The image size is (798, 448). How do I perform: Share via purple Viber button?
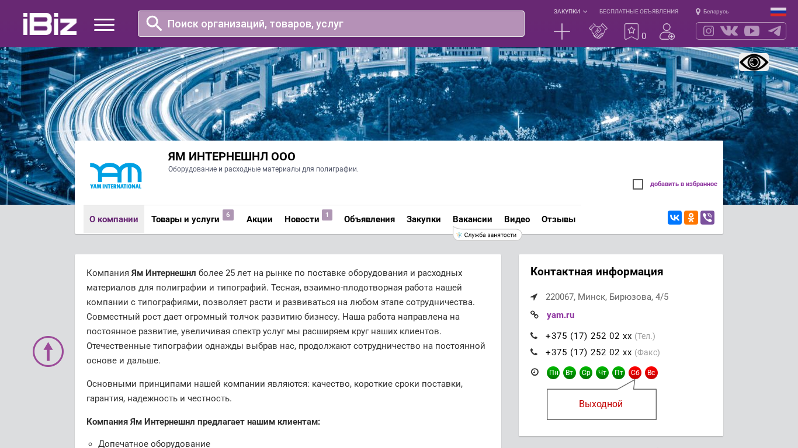[707, 218]
